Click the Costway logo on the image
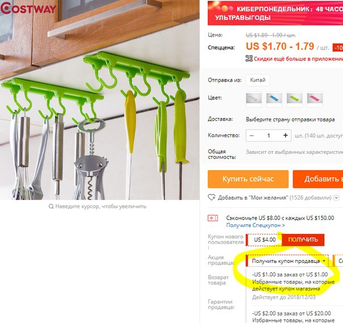The height and width of the screenshot is (323, 343). click(x=28, y=8)
